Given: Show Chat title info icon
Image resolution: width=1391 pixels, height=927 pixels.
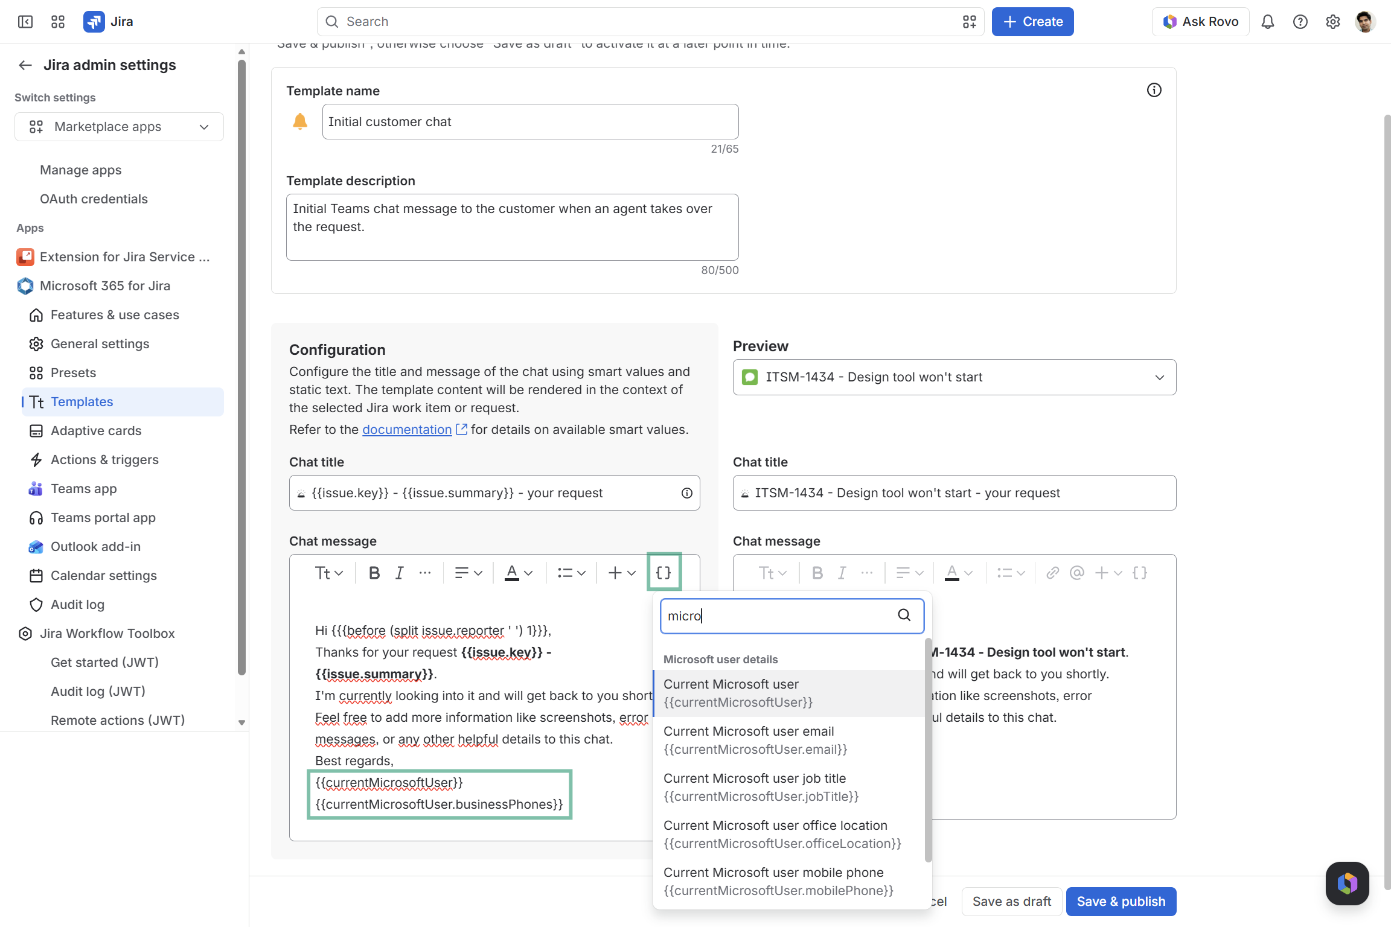Looking at the screenshot, I should [x=687, y=493].
